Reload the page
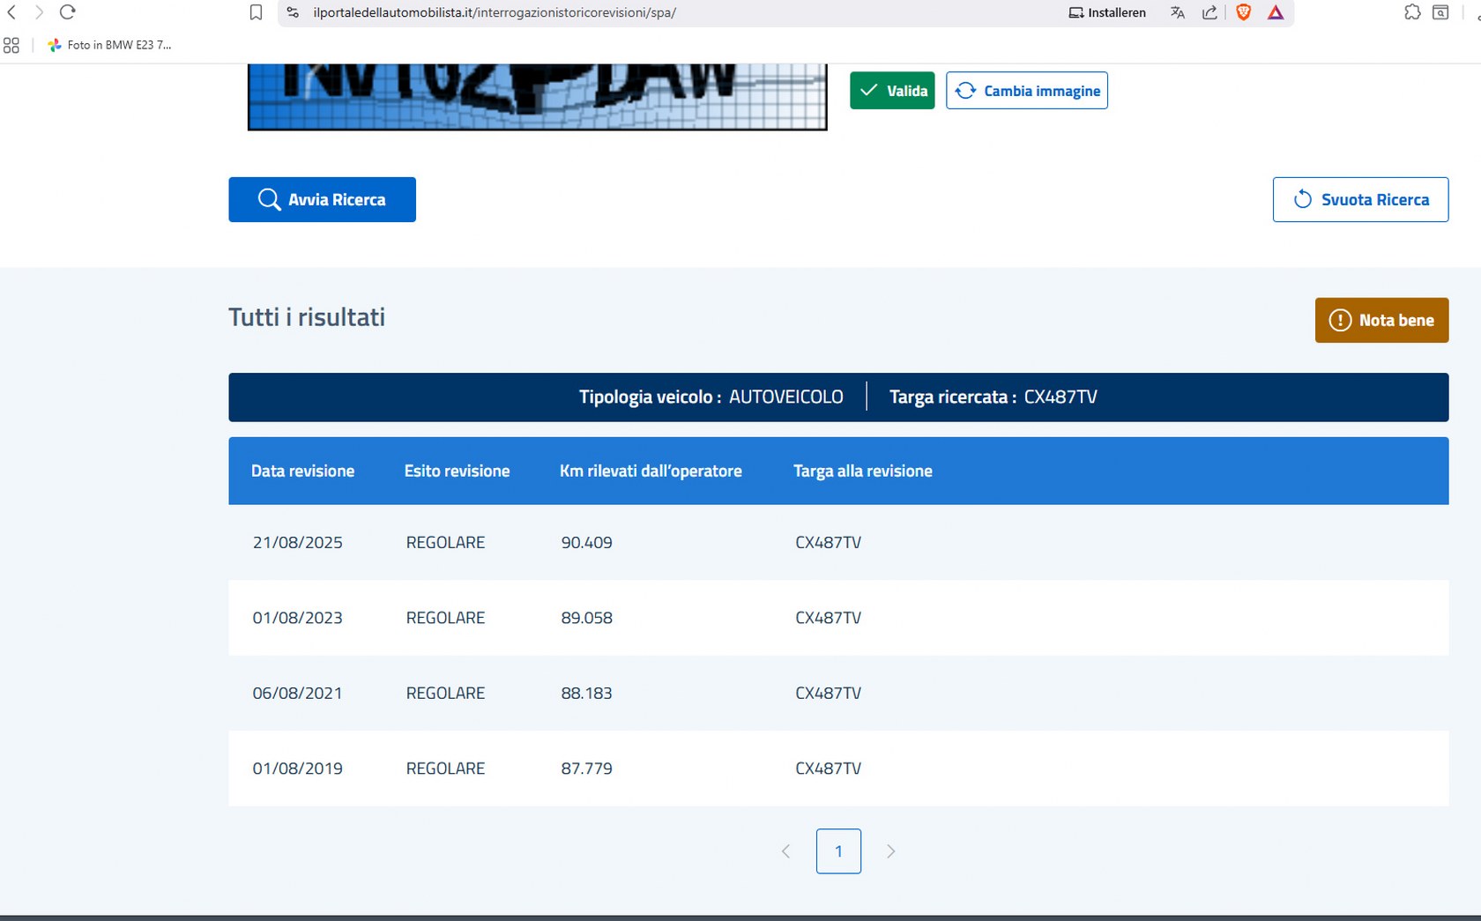Viewport: 1481px width, 921px height. (x=67, y=12)
